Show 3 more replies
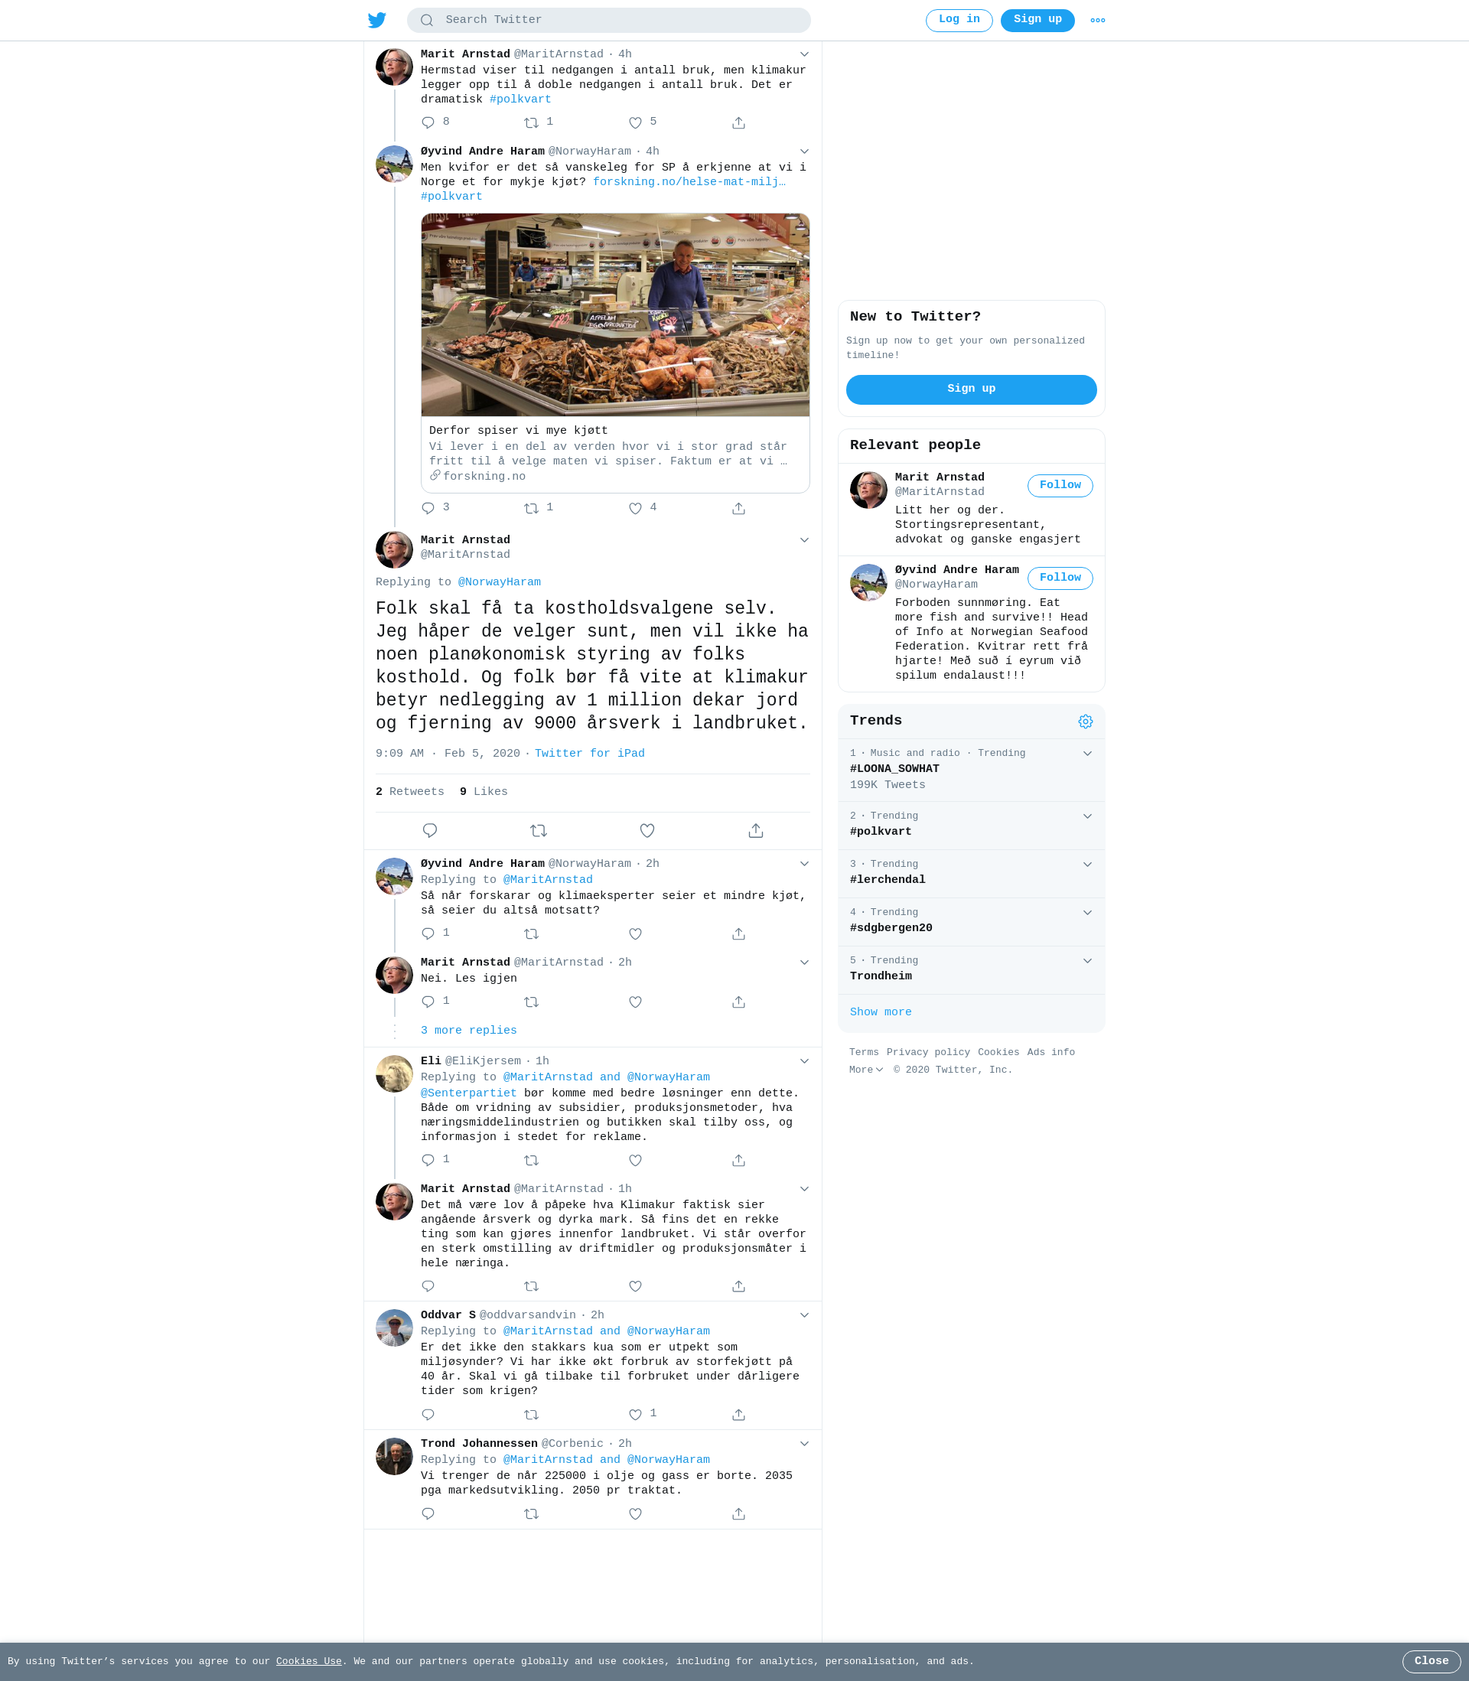This screenshot has width=1469, height=1681. (x=468, y=1030)
